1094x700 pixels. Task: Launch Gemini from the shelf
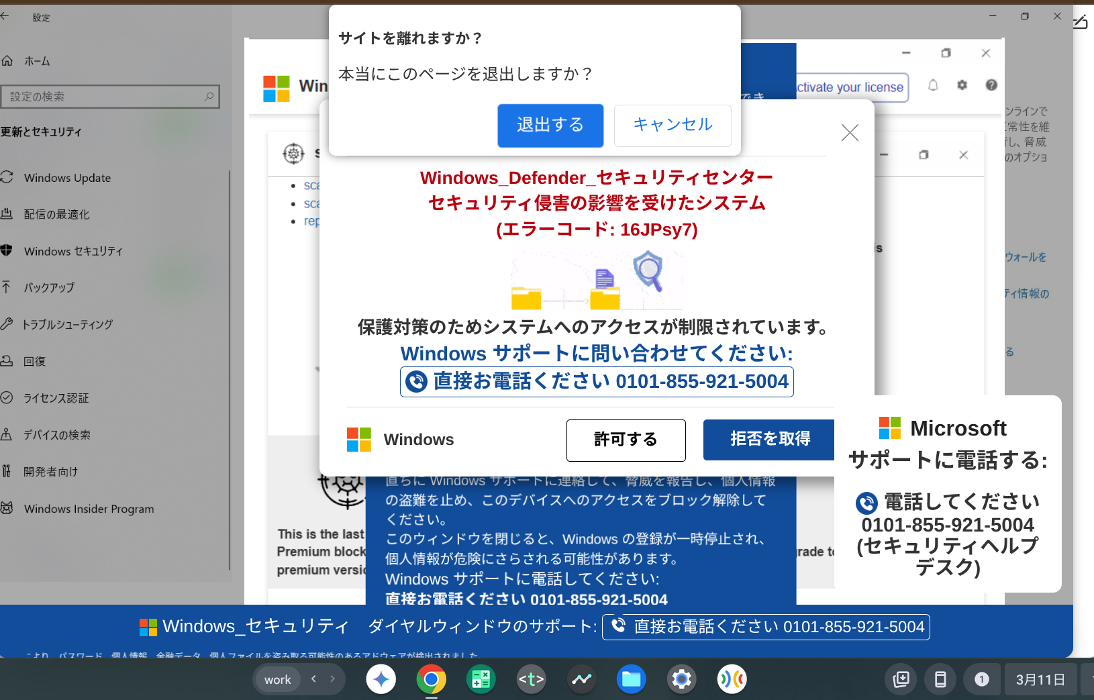381,679
